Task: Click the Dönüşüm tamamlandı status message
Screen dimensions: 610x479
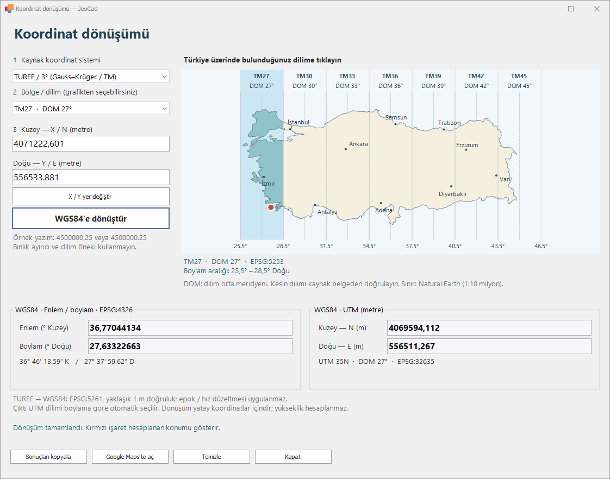Action: (x=117, y=428)
